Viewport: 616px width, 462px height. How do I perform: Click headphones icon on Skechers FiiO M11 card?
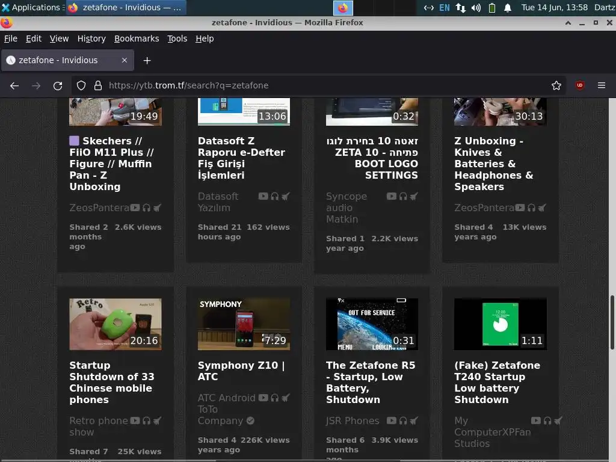[147, 208]
